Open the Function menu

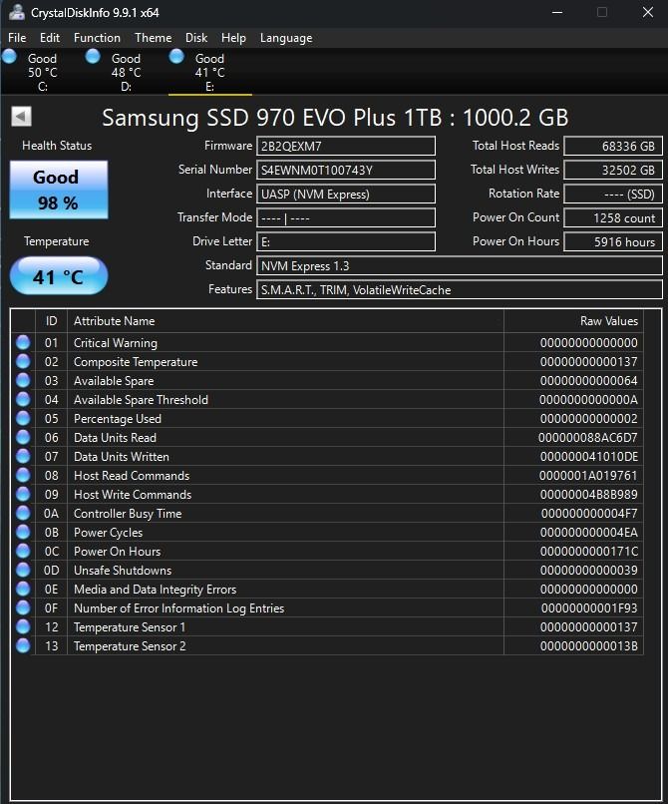[97, 38]
